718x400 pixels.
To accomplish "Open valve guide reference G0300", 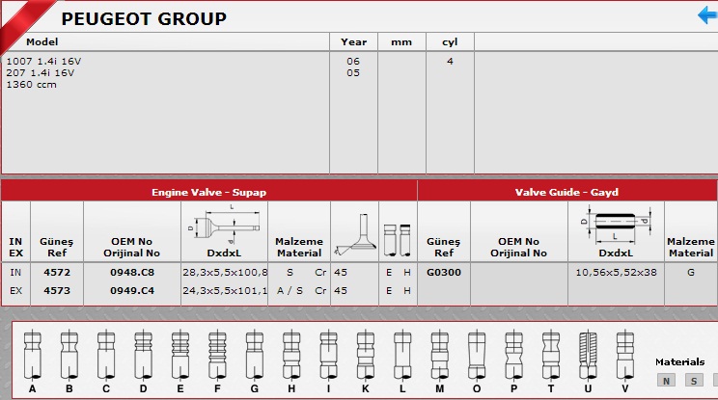I will (x=443, y=273).
